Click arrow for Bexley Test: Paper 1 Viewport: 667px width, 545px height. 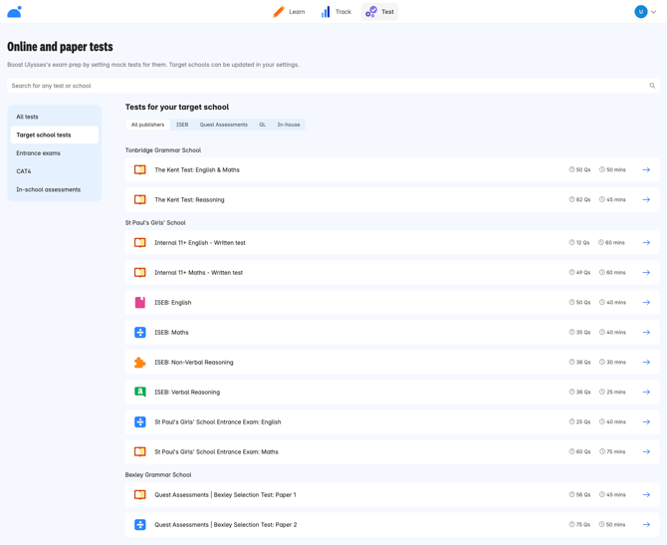point(646,495)
